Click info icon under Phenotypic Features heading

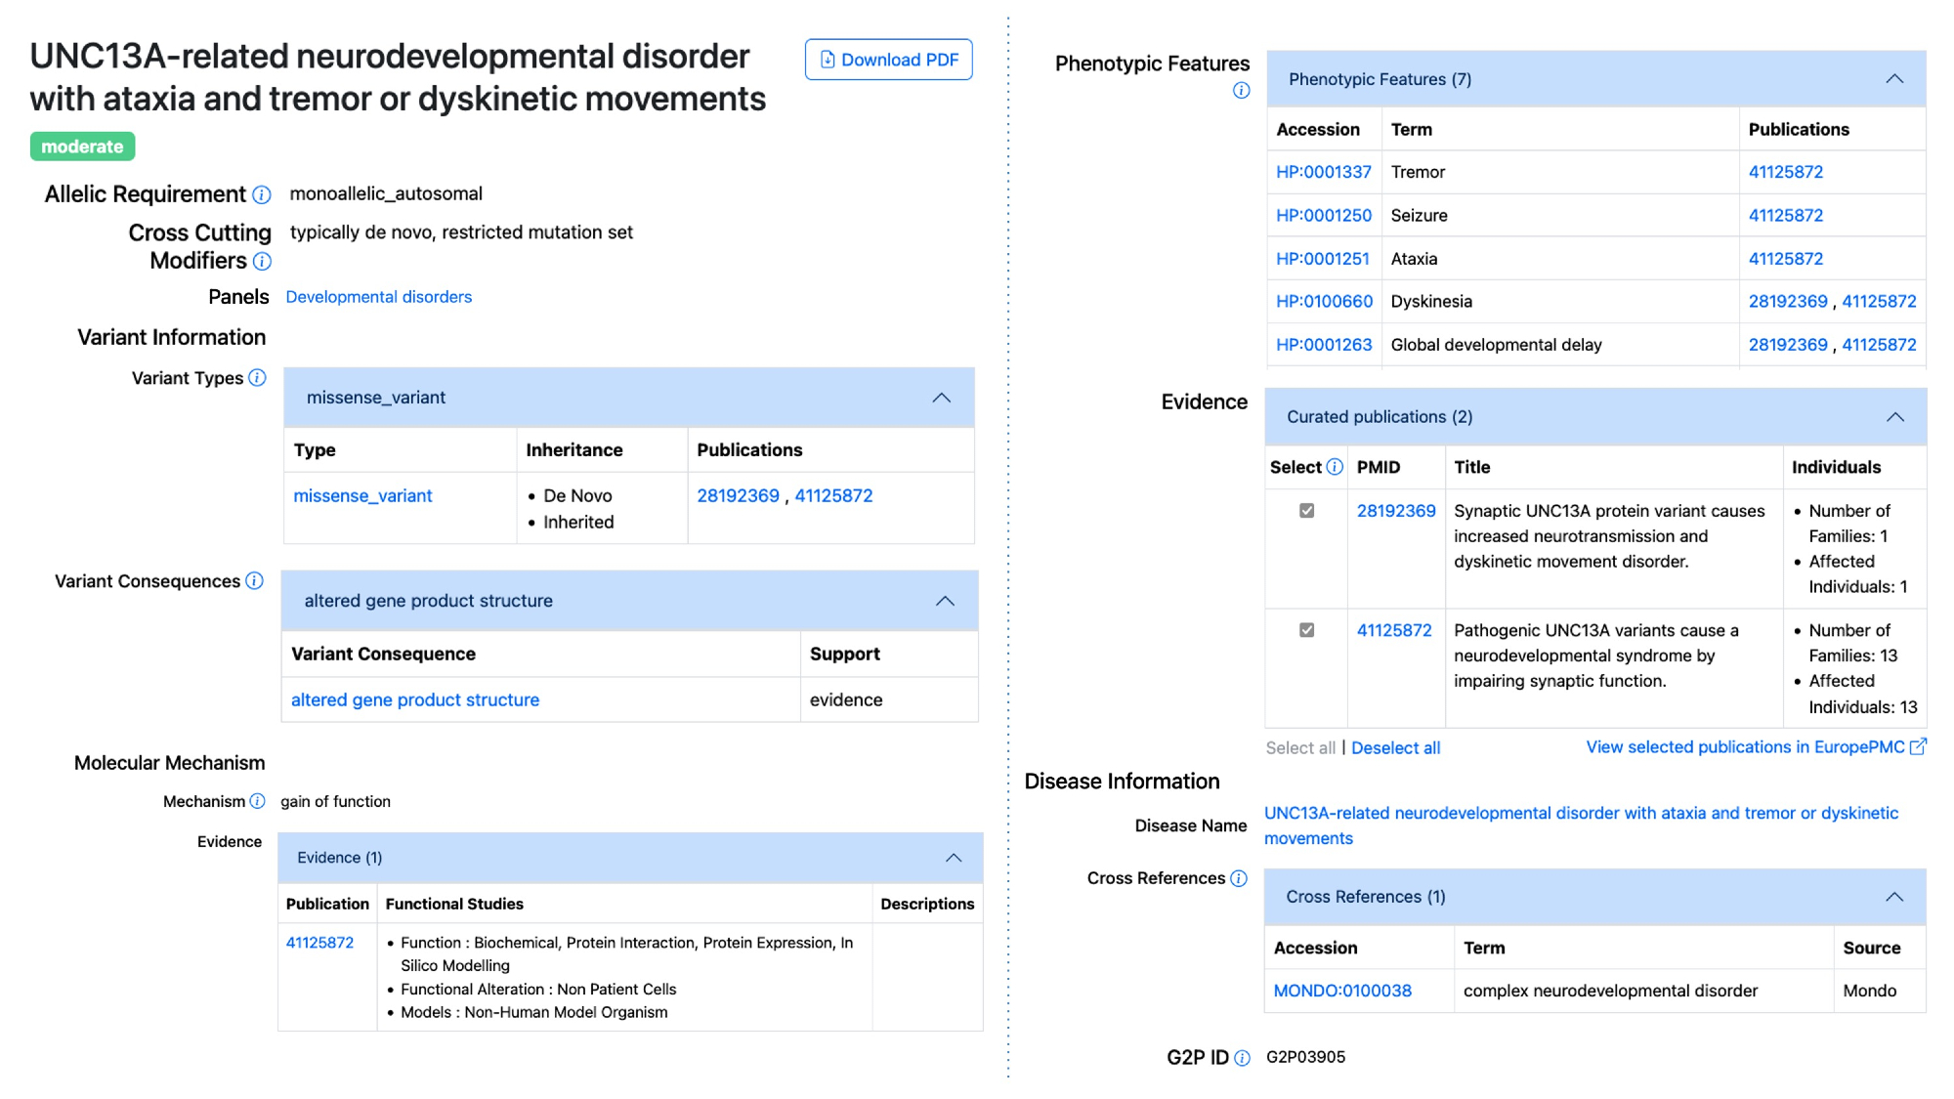coord(1241,91)
